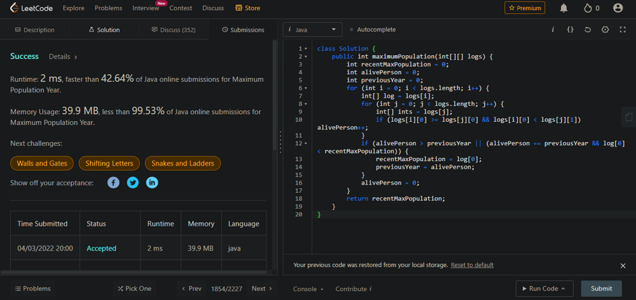Open the Explore menu
This screenshot has width=636, height=300.
tap(73, 8)
